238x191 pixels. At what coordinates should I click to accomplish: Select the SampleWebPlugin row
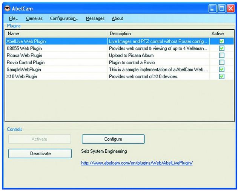click(x=120, y=69)
